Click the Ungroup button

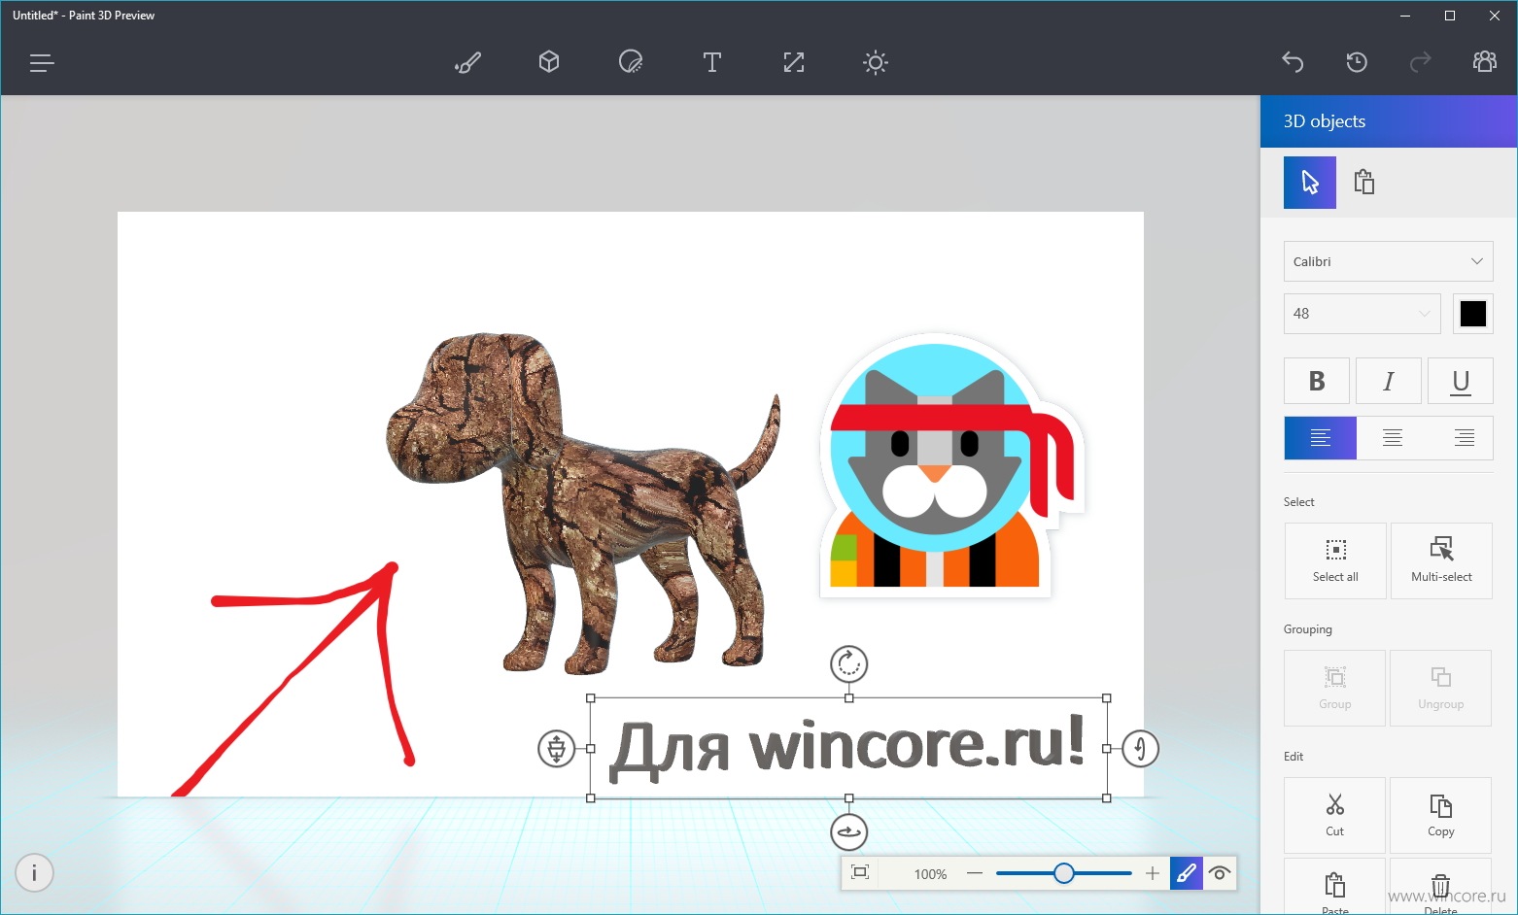pyautogui.click(x=1440, y=688)
